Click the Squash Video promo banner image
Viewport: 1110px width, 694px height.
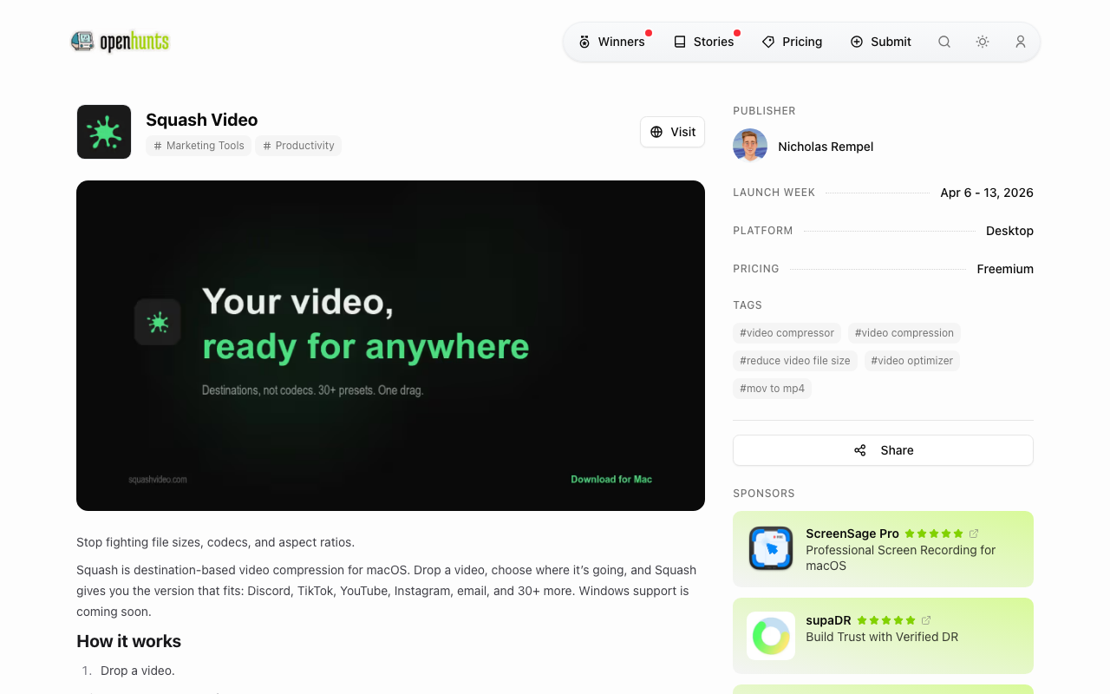tap(390, 345)
